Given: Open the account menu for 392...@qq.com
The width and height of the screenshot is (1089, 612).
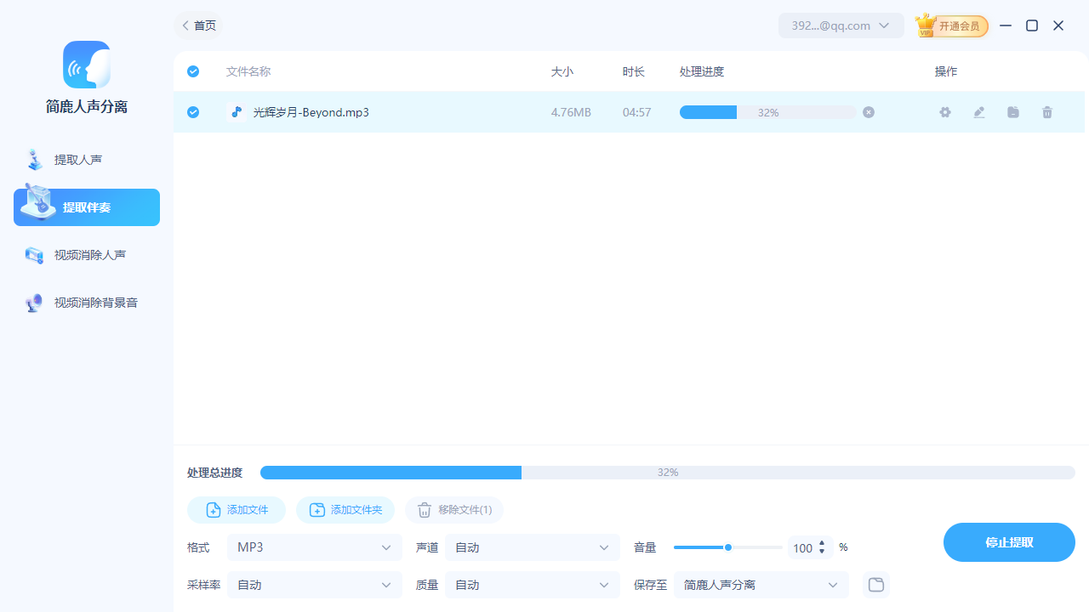Looking at the screenshot, I should pos(841,25).
